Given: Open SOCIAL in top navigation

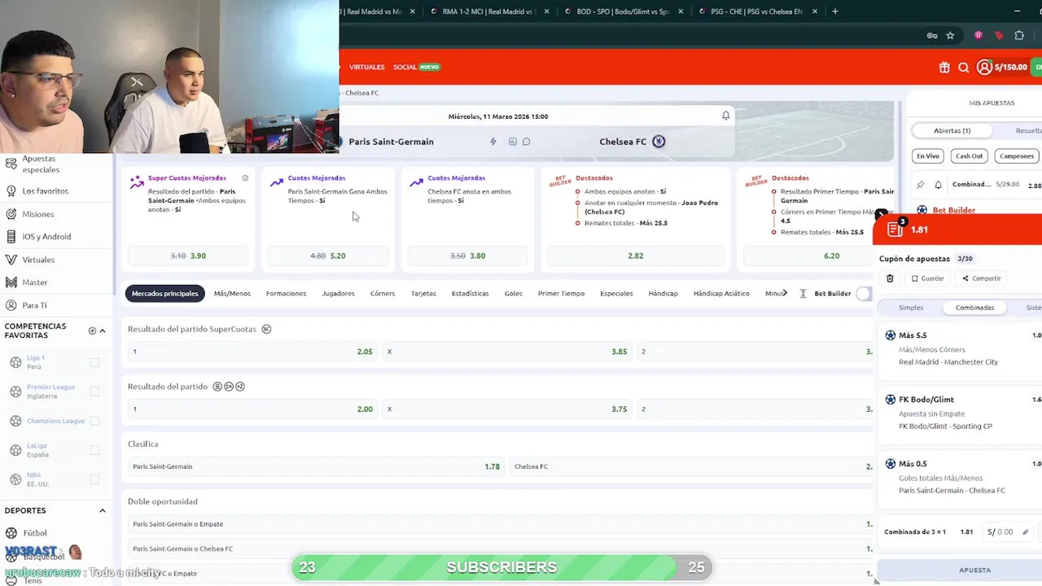Looking at the screenshot, I should tap(416, 67).
